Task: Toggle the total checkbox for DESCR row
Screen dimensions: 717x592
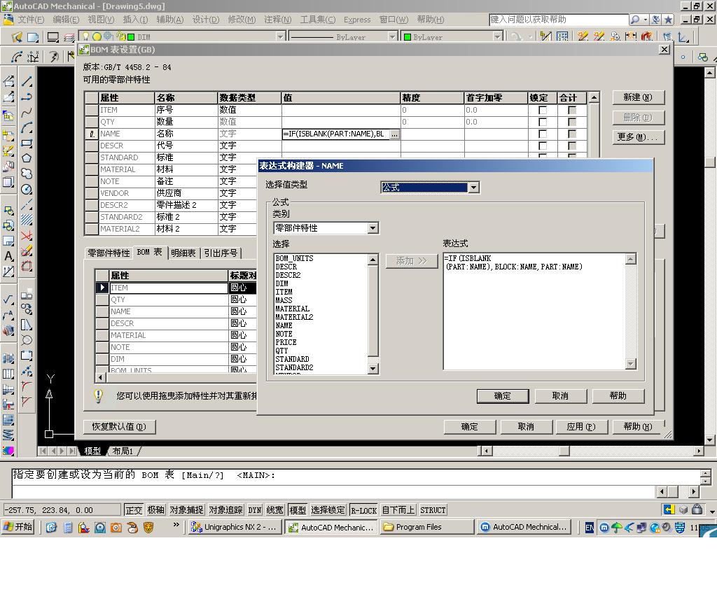Action: click(x=572, y=146)
